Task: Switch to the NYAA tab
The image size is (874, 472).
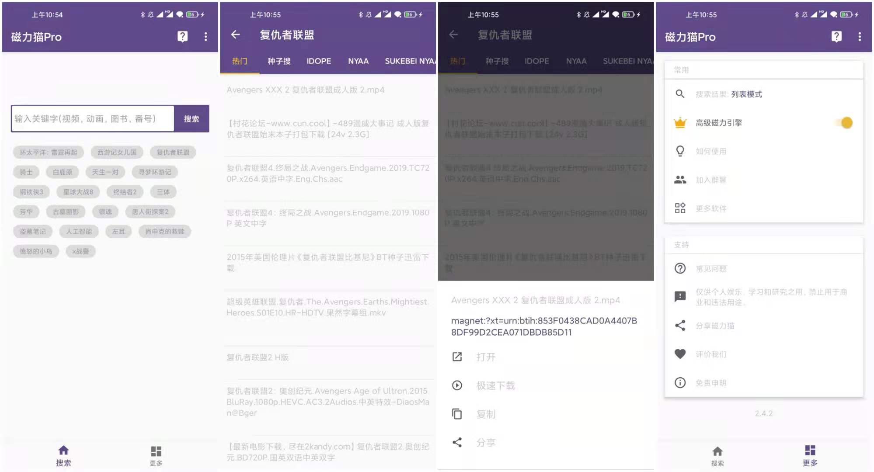Action: click(358, 61)
